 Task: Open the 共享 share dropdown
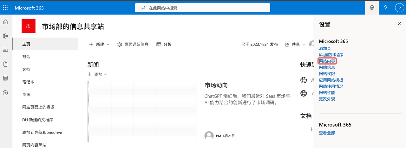[295, 44]
